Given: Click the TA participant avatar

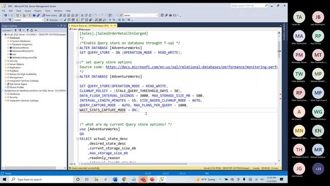Looking at the screenshot, I should coord(299,17).
